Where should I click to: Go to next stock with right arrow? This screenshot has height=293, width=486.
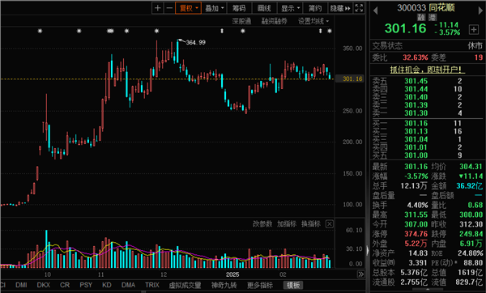[480, 11]
